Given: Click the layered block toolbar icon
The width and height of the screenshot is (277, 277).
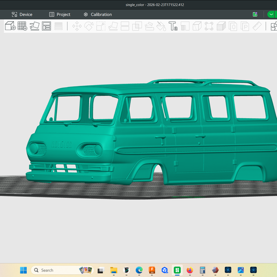Looking at the screenshot, I should (x=221, y=26).
